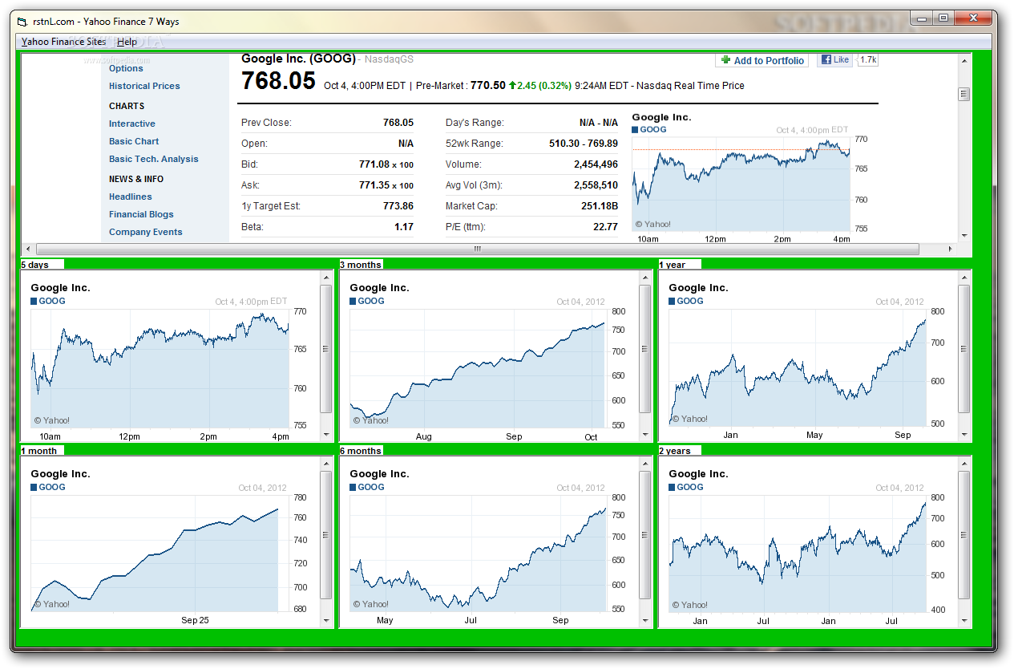Click the up arrow in the 5 days panel scrollbar
Image resolution: width=1014 pixels, height=669 pixels.
point(326,278)
